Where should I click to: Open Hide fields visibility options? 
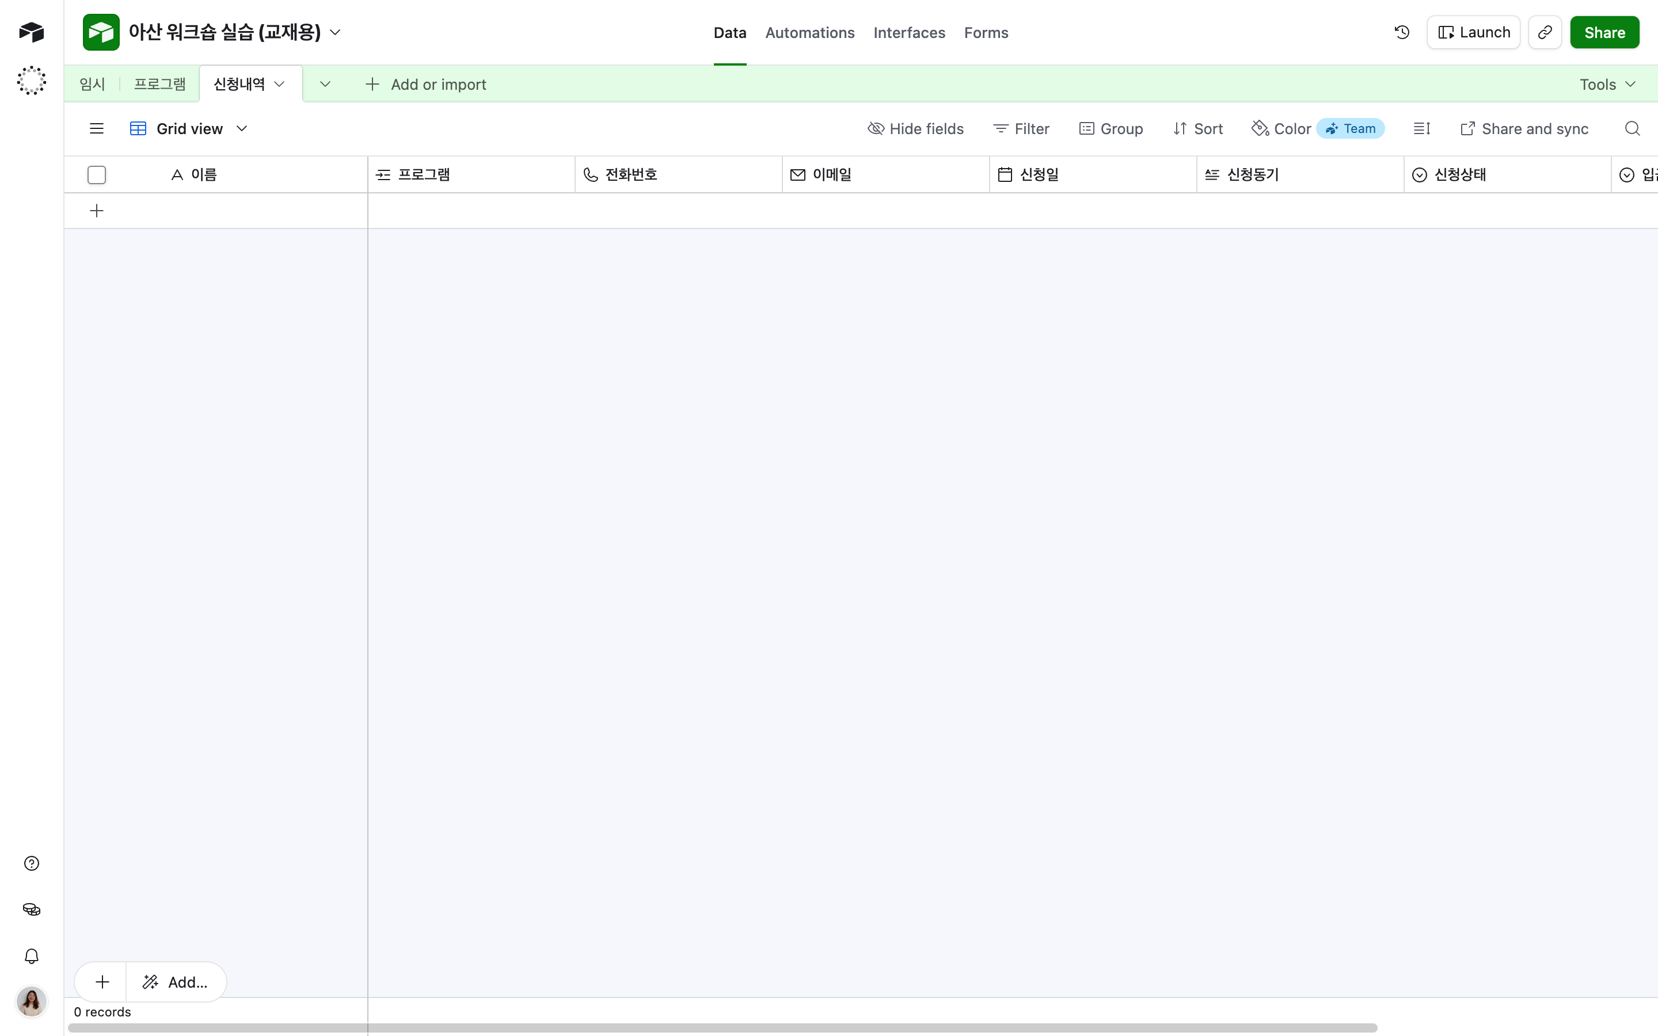pyautogui.click(x=916, y=129)
